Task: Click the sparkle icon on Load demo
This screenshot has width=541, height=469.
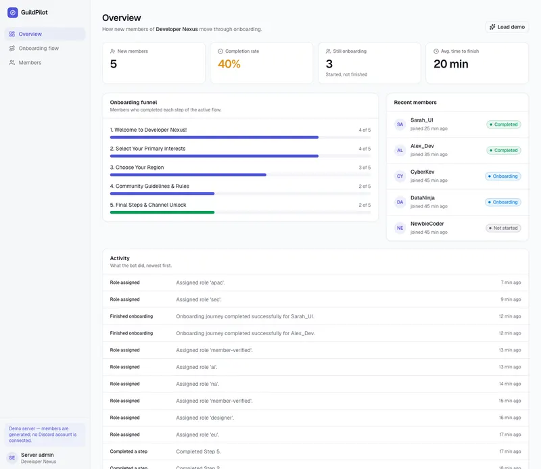Action: point(492,27)
